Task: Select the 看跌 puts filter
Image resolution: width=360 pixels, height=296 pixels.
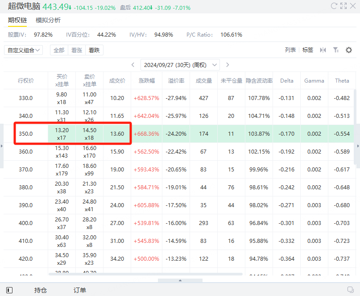Action: [94, 50]
